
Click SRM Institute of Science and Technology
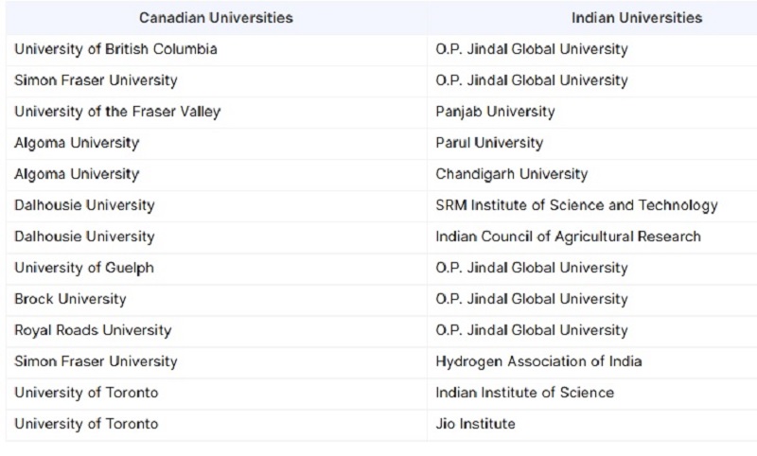(576, 205)
